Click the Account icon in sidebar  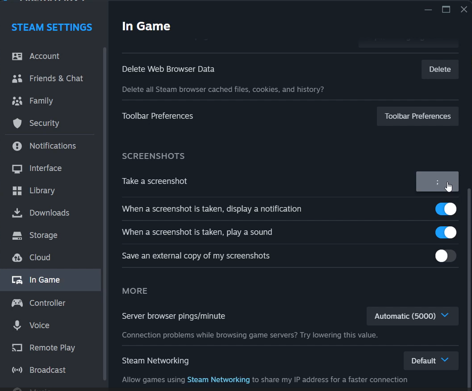(x=17, y=56)
